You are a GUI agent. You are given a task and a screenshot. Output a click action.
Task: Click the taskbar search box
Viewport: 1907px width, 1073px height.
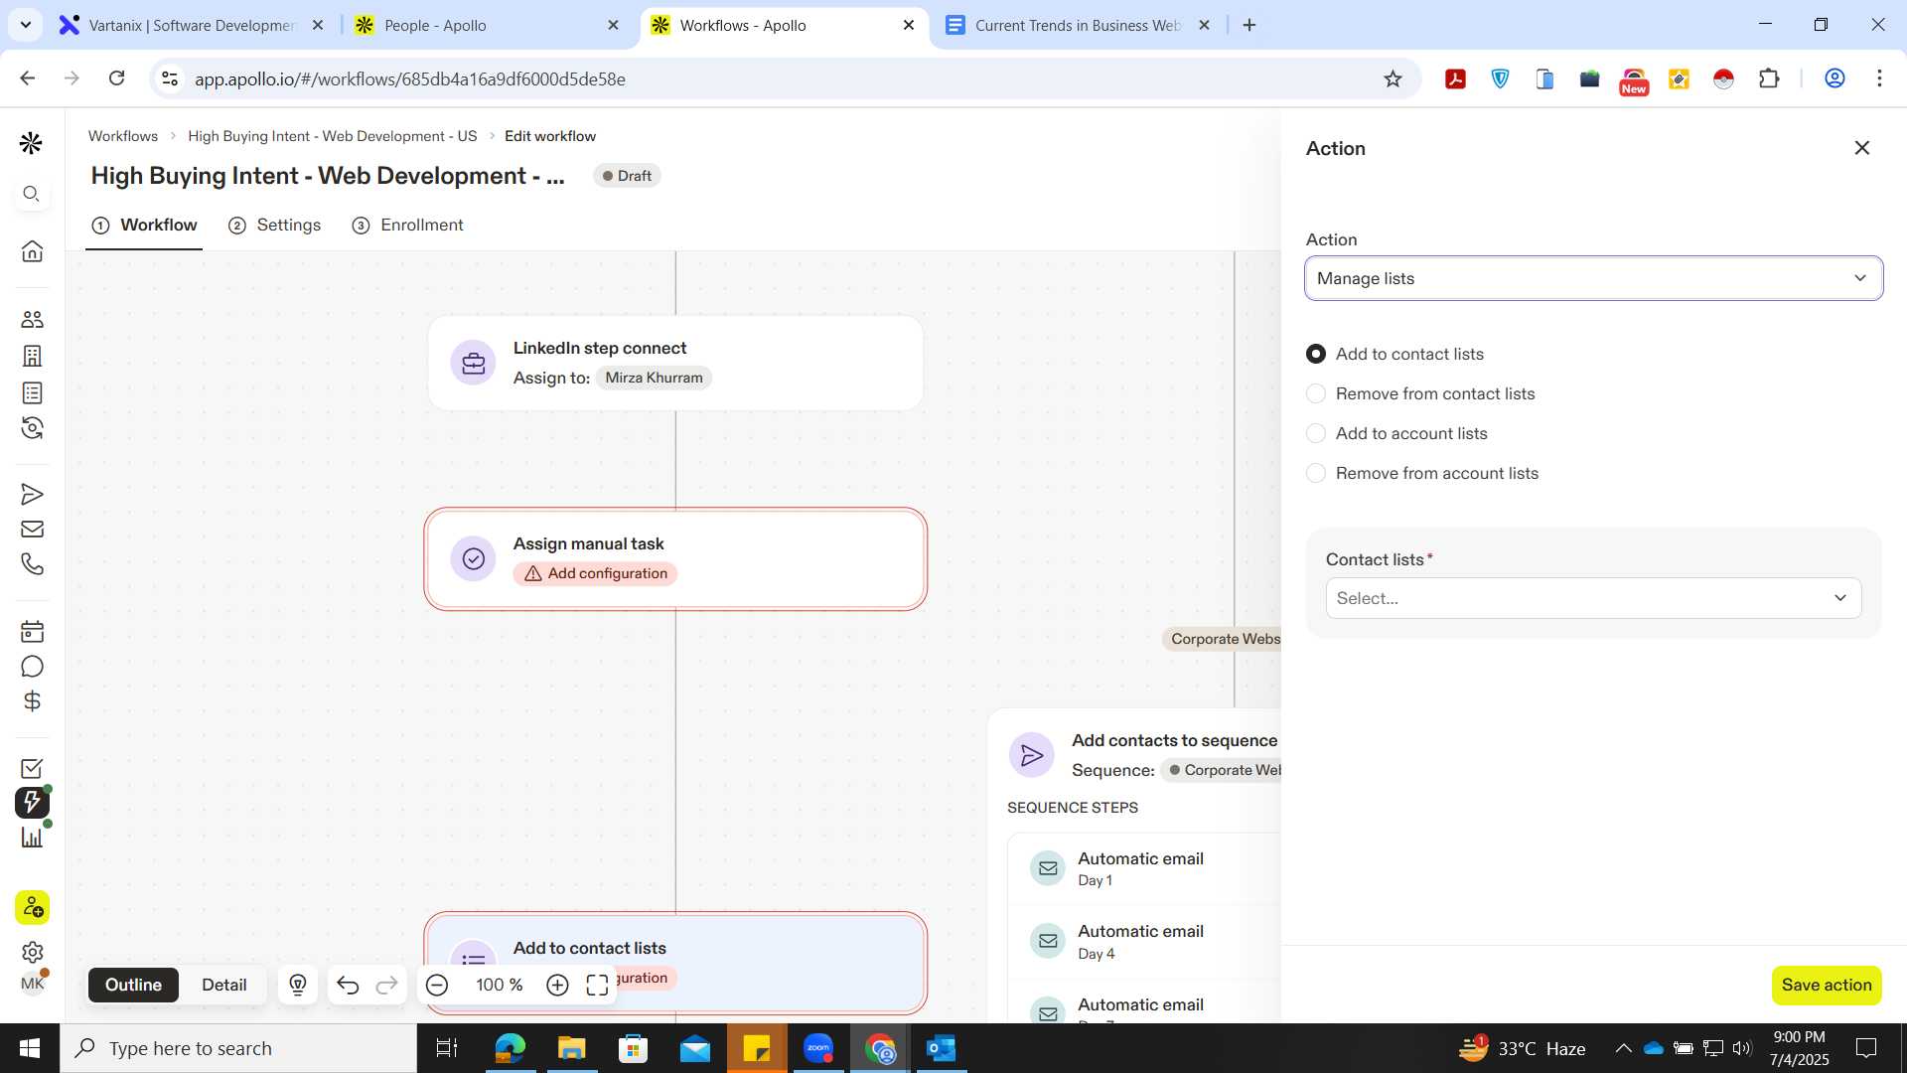(x=238, y=1048)
